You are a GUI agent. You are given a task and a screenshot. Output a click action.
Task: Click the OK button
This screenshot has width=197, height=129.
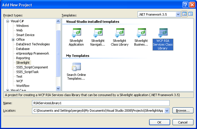click(159, 122)
